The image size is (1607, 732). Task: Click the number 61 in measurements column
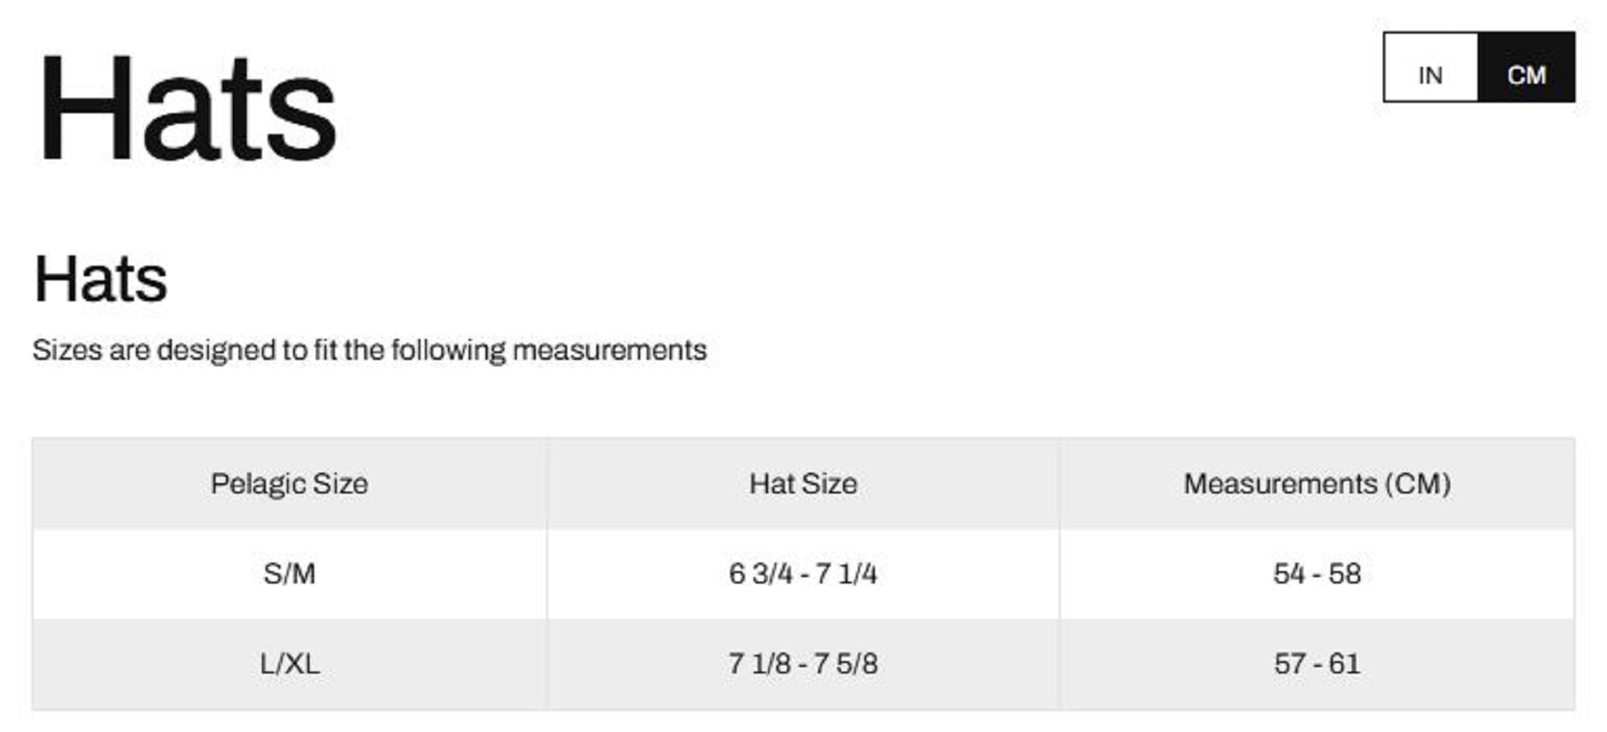(x=1344, y=664)
